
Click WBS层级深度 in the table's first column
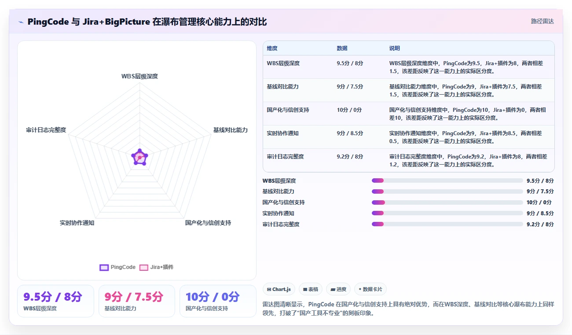(x=283, y=63)
